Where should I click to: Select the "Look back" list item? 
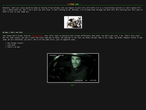pos(11,45)
